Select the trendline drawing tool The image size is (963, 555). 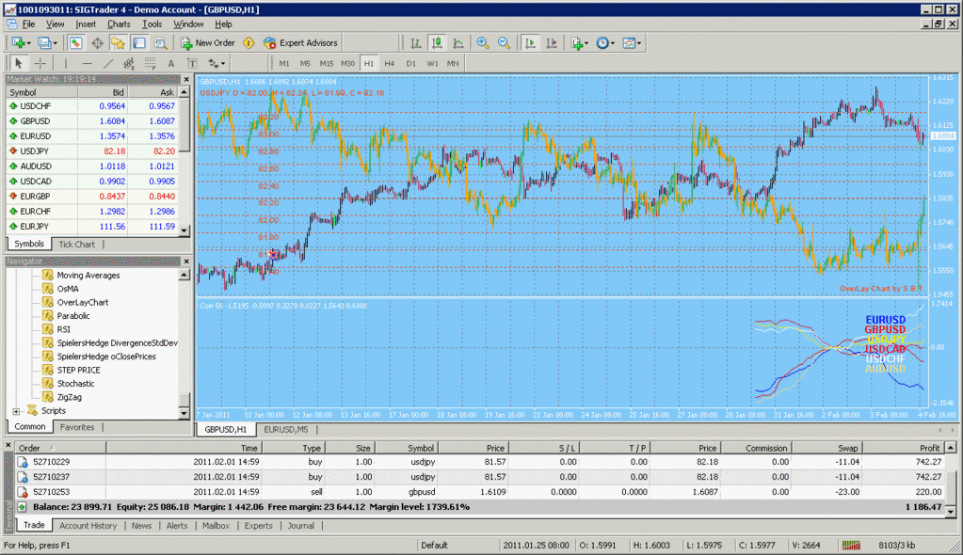[108, 63]
